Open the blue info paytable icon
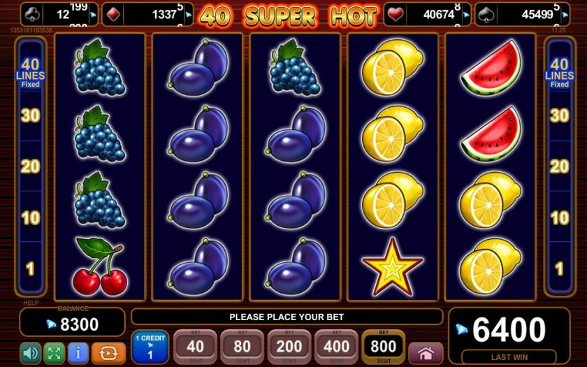This screenshot has width=587, height=367. (78, 352)
